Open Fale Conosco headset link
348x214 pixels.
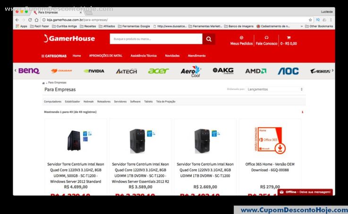point(266,41)
